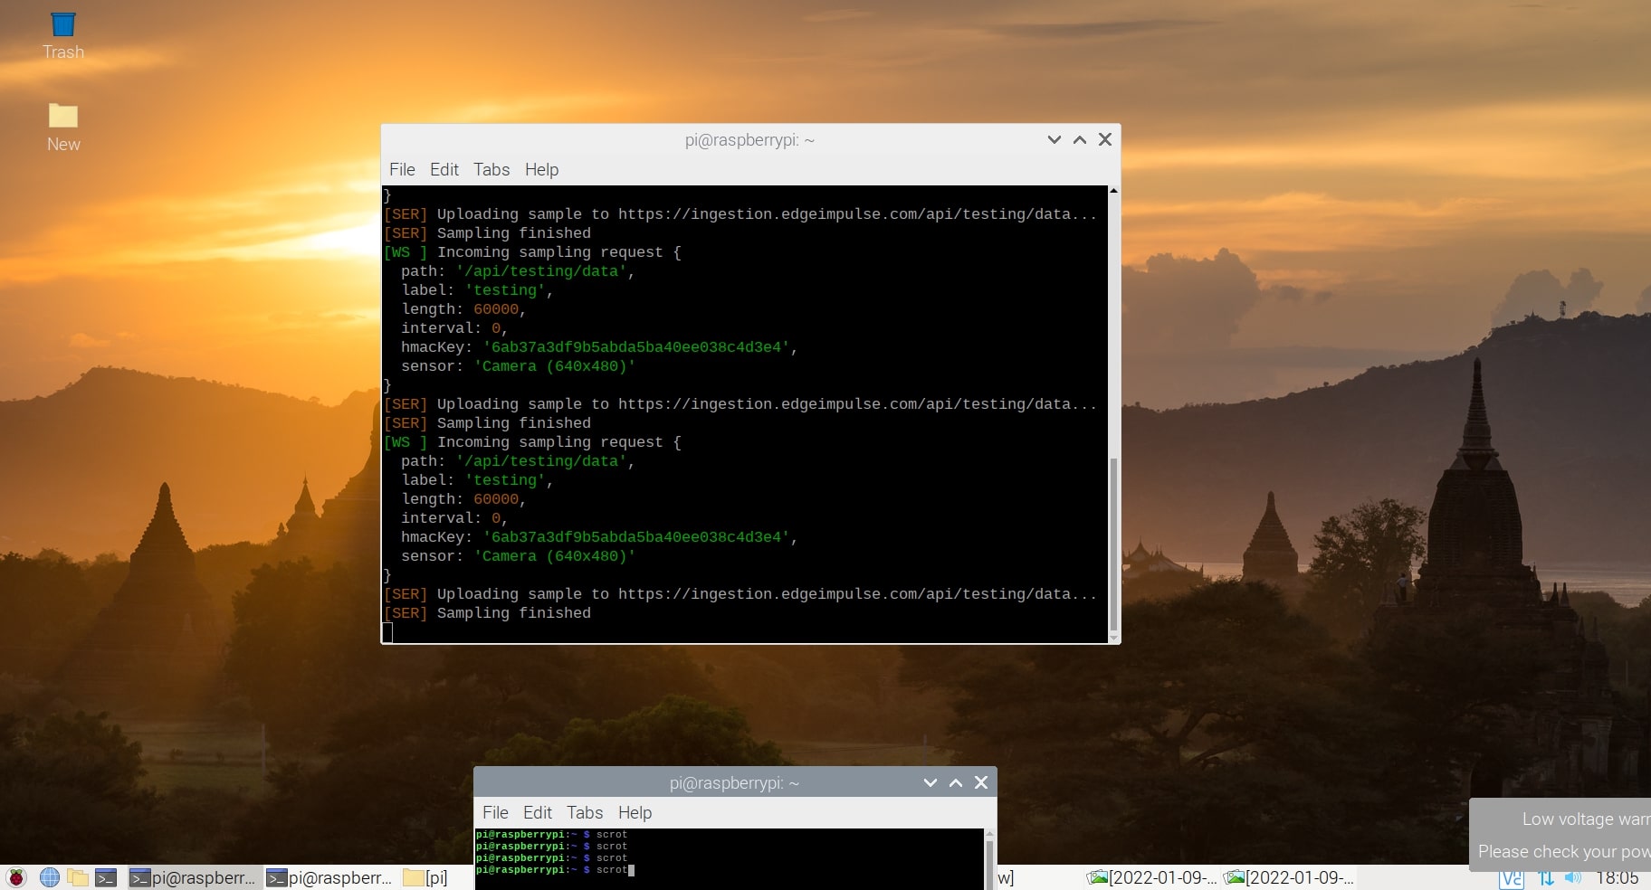Open the VNC server status icon
Viewport: 1651px width, 890px height.
(x=1512, y=877)
